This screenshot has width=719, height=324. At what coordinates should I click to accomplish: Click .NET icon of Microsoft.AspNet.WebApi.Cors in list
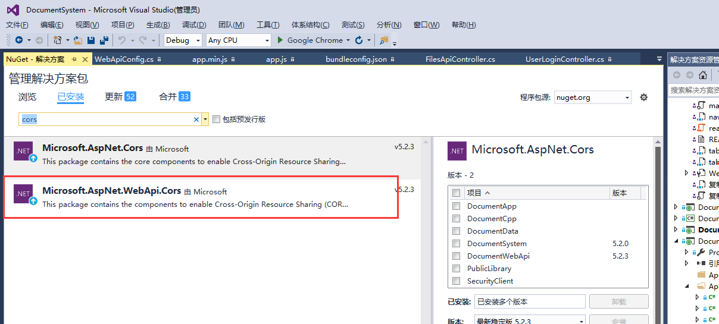(24, 194)
